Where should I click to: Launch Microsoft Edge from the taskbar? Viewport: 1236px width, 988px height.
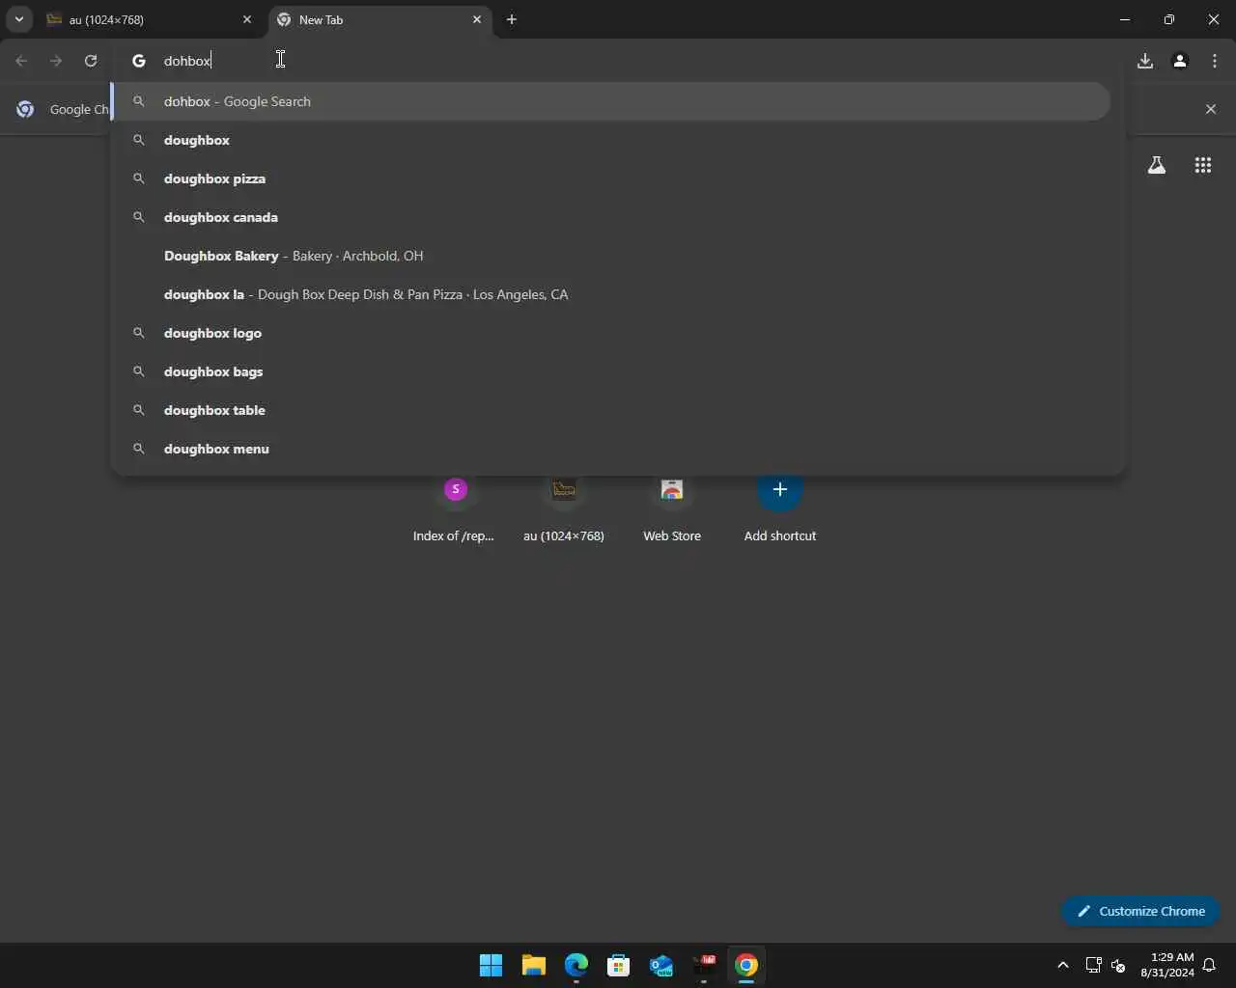(x=576, y=965)
